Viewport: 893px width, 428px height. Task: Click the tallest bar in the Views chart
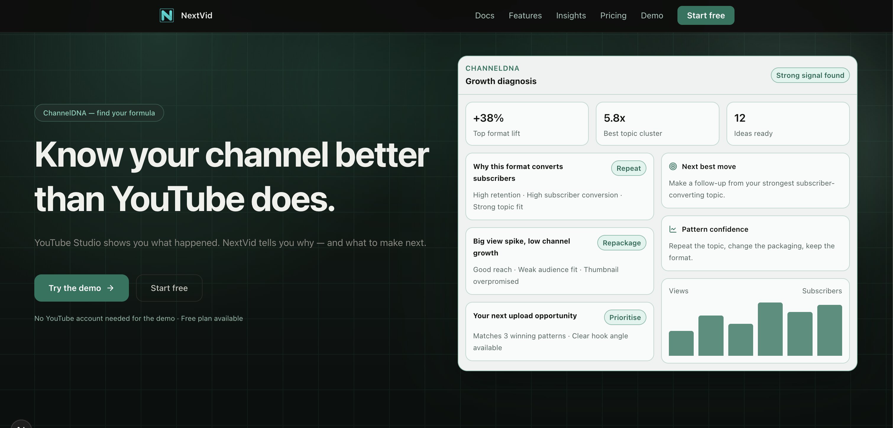[x=770, y=329]
